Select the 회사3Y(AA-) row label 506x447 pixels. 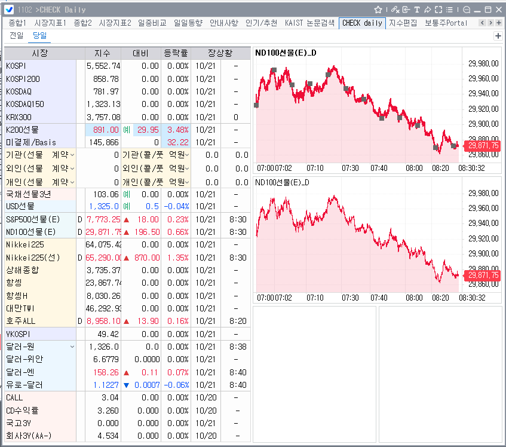point(29,436)
